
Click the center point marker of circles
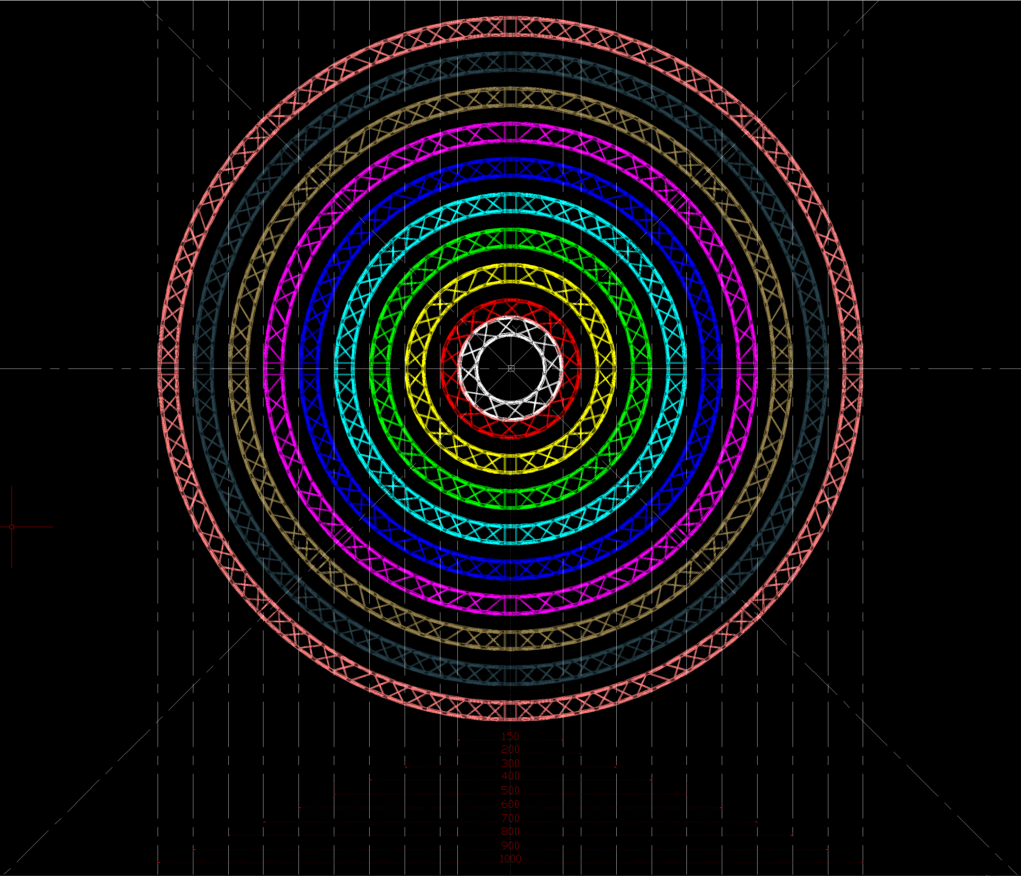511,368
